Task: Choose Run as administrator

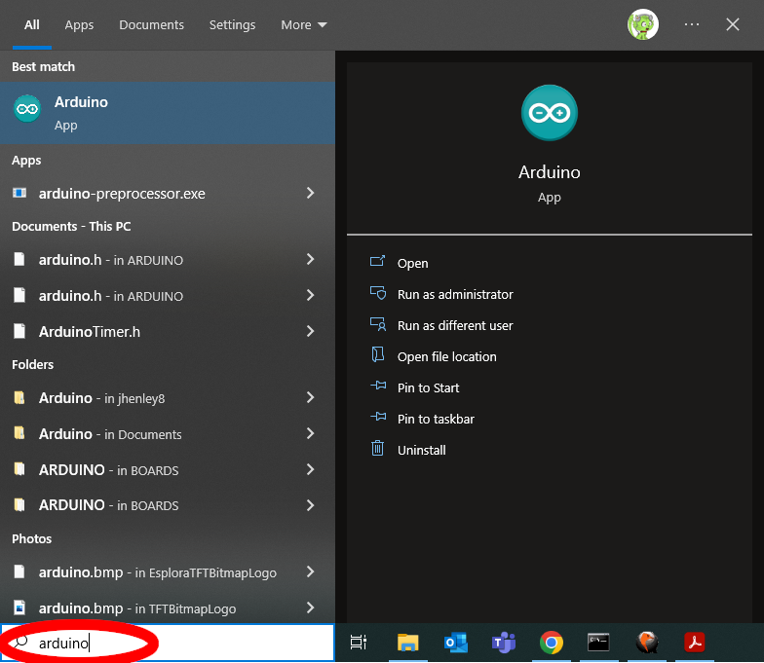Action: 455,294
